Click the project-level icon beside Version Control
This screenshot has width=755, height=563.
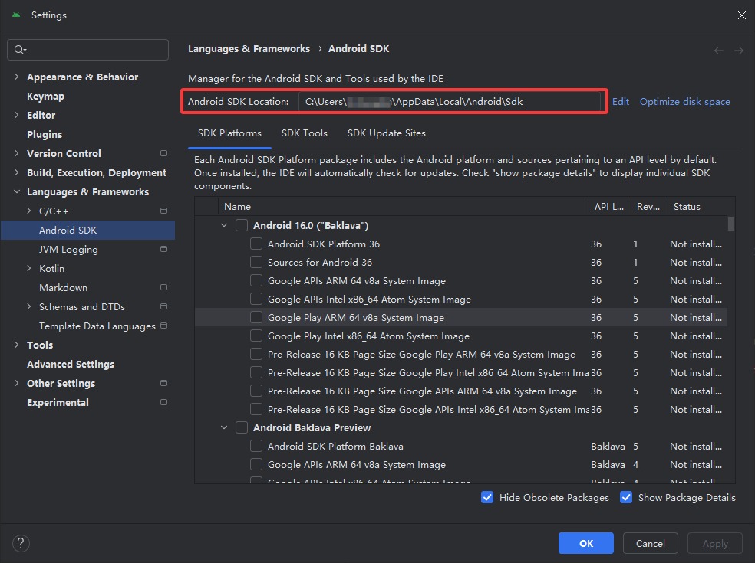pyautogui.click(x=163, y=153)
